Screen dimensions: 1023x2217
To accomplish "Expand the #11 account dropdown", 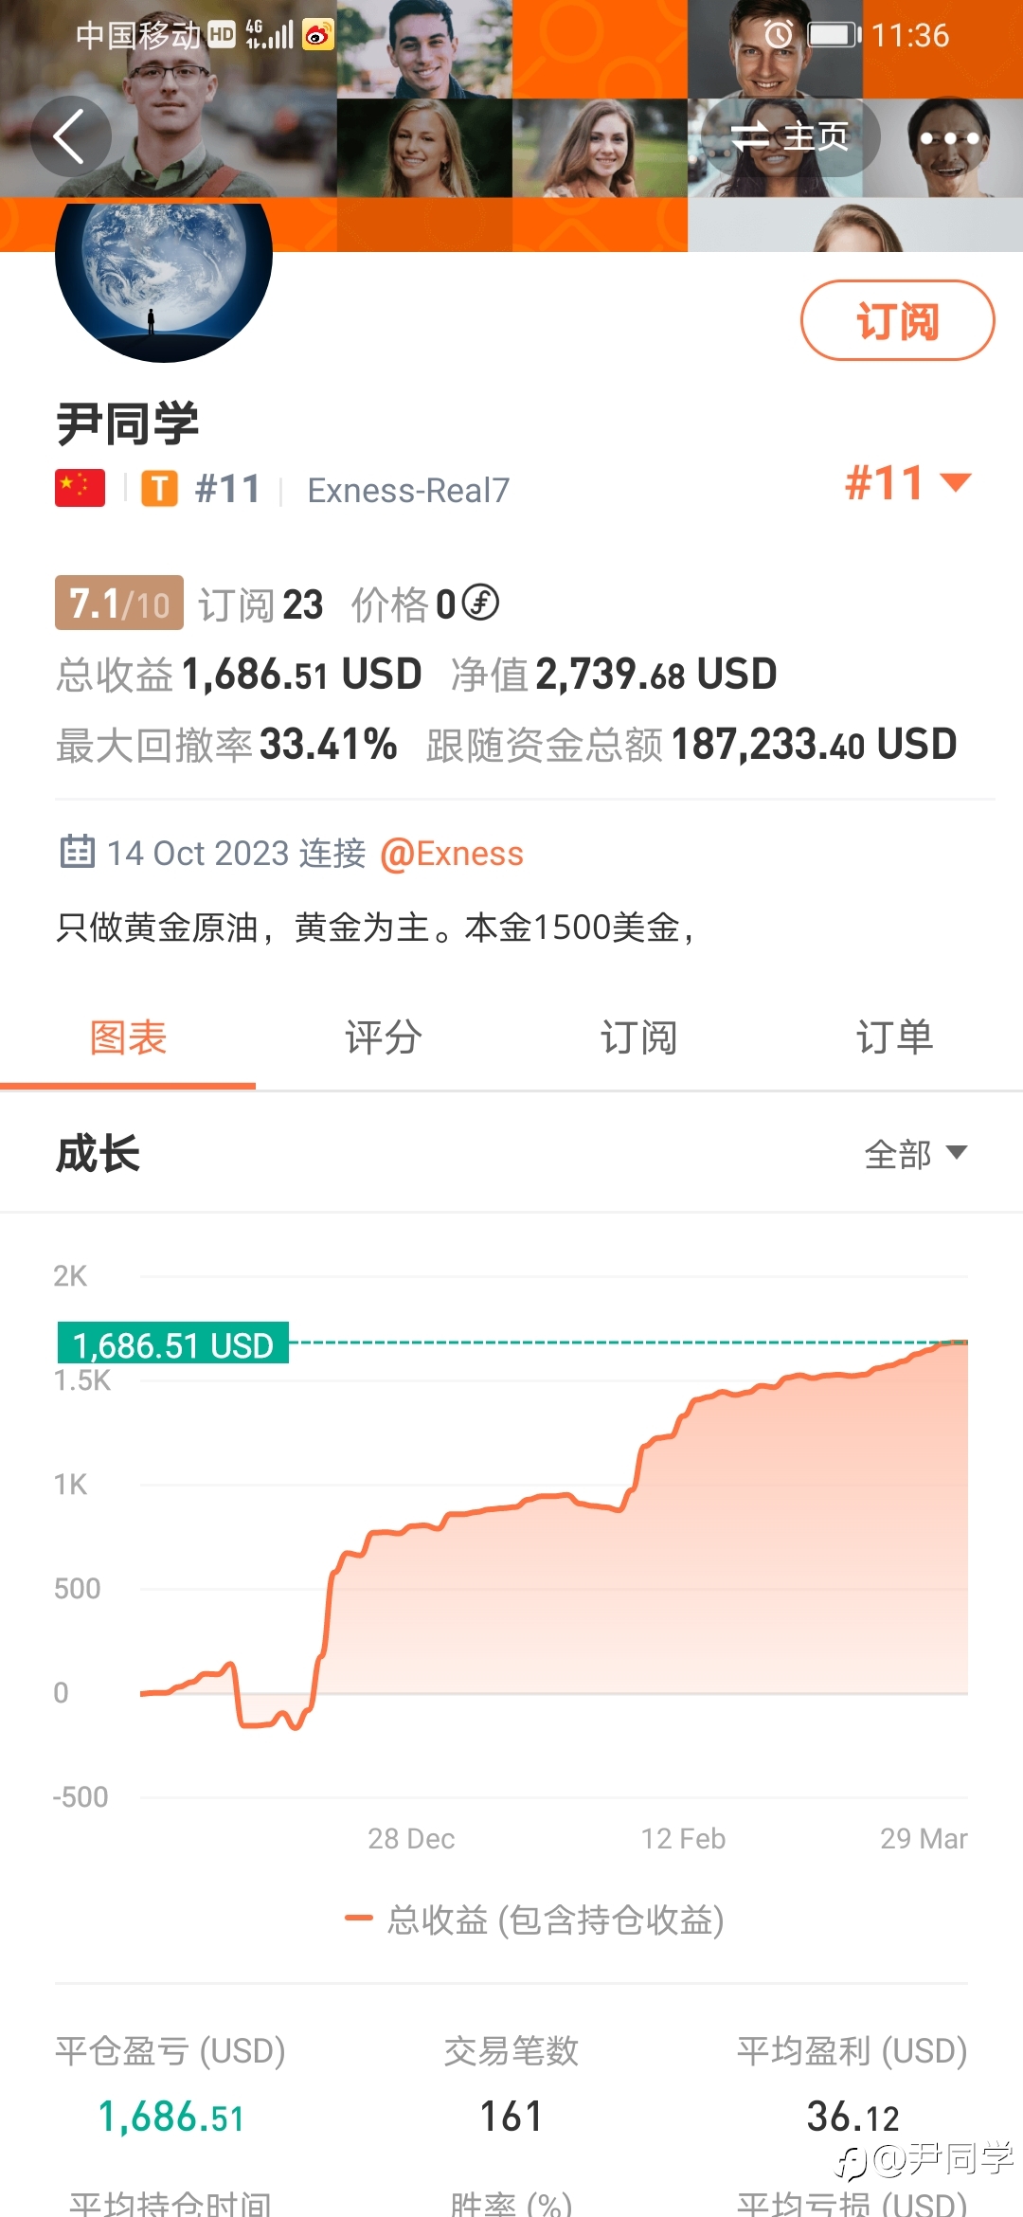I will click(x=907, y=483).
